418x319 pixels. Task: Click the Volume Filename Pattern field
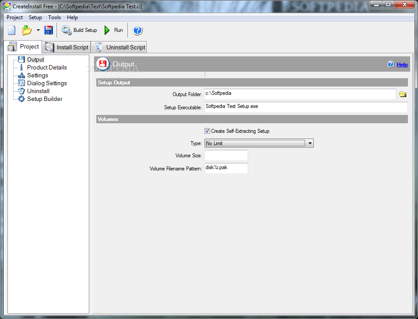coord(226,168)
